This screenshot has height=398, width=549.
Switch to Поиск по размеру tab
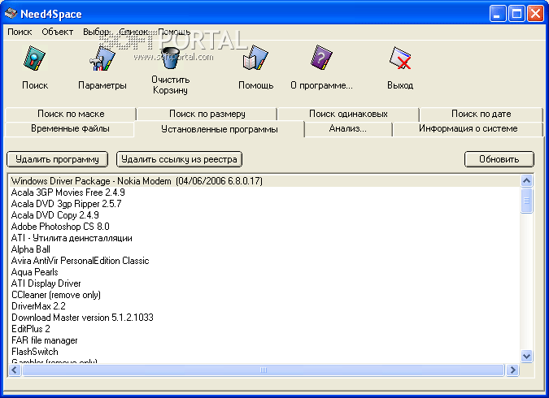207,114
